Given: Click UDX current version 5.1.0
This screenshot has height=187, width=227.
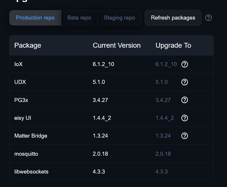Looking at the screenshot, I should [99, 82].
